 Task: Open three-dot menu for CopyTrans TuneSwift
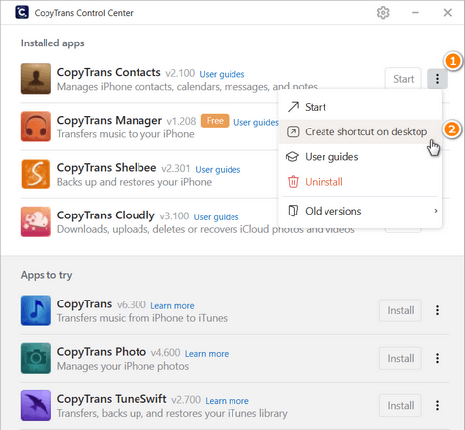pyautogui.click(x=437, y=405)
